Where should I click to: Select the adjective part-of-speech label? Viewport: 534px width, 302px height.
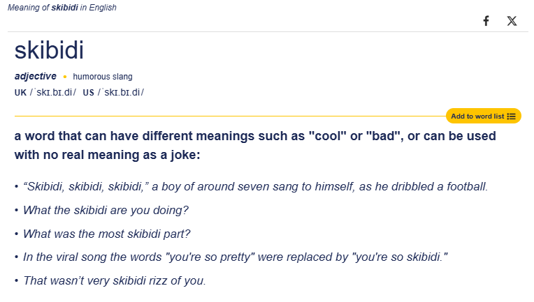35,77
